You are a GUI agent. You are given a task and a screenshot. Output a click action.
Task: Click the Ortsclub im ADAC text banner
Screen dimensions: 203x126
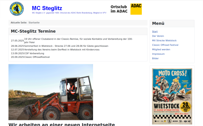[x=119, y=9]
